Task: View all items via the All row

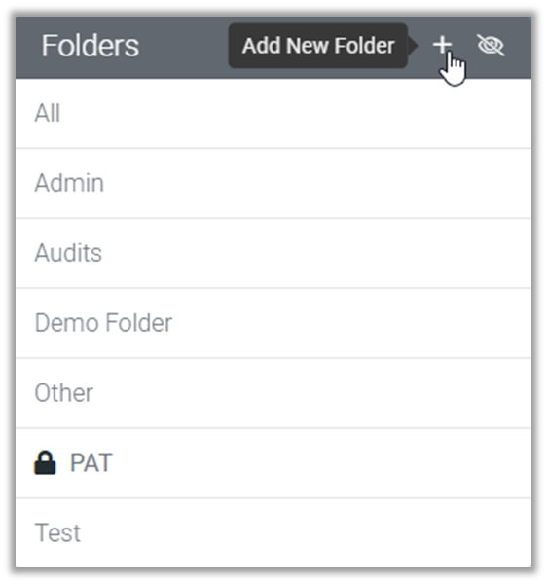Action: [x=273, y=113]
